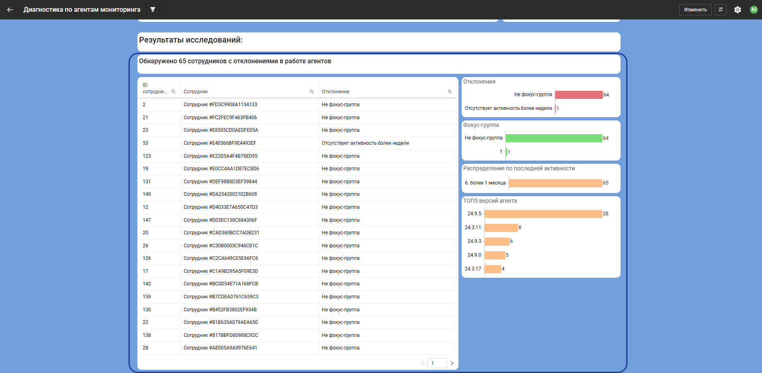Screen dimensions: 762x373
Task: Select row Сотрудник #FD5C9908A1134133
Action: pos(298,105)
